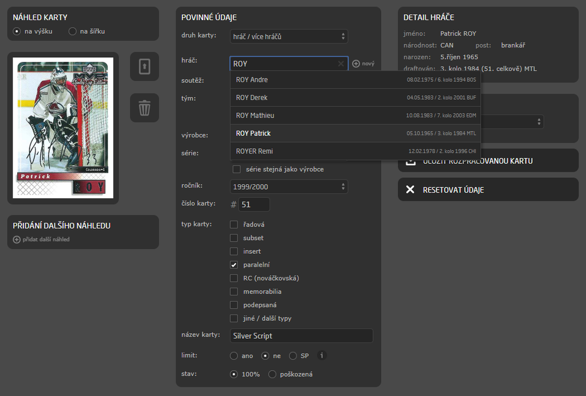Click the info icon beside limit options

[x=322, y=355]
